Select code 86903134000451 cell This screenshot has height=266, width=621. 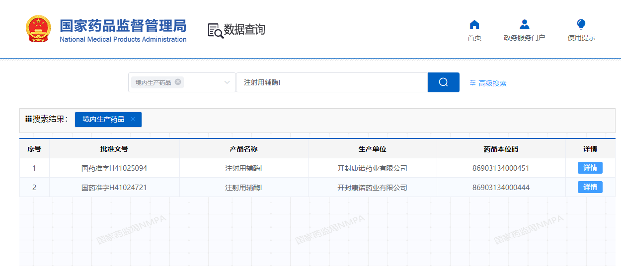tap(500, 168)
